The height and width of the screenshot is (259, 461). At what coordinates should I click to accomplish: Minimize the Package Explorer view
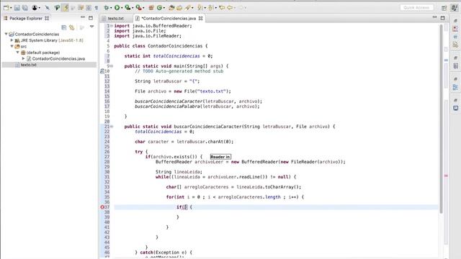pos(83,17)
